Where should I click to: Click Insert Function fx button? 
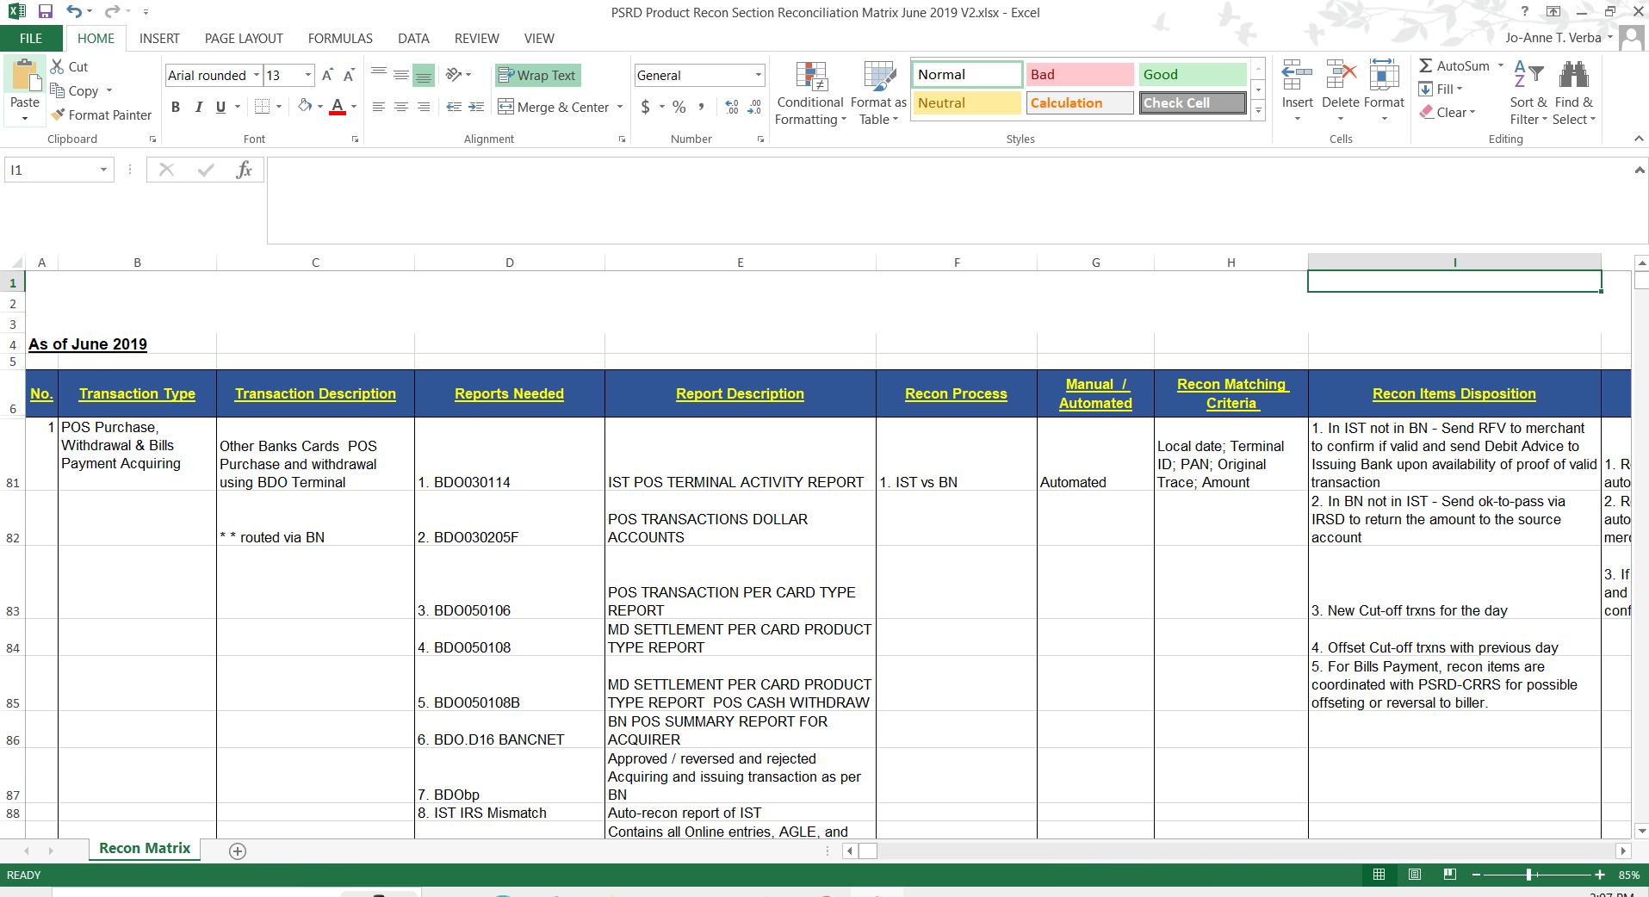[x=244, y=170]
